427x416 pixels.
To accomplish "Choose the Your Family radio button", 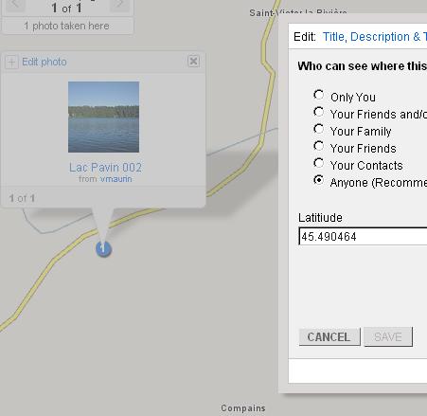I will click(x=319, y=129).
